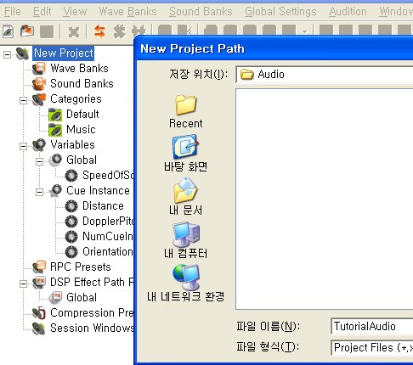Image resolution: width=413 pixels, height=365 pixels.
Task: Open the Audition menu
Action: click(x=348, y=12)
